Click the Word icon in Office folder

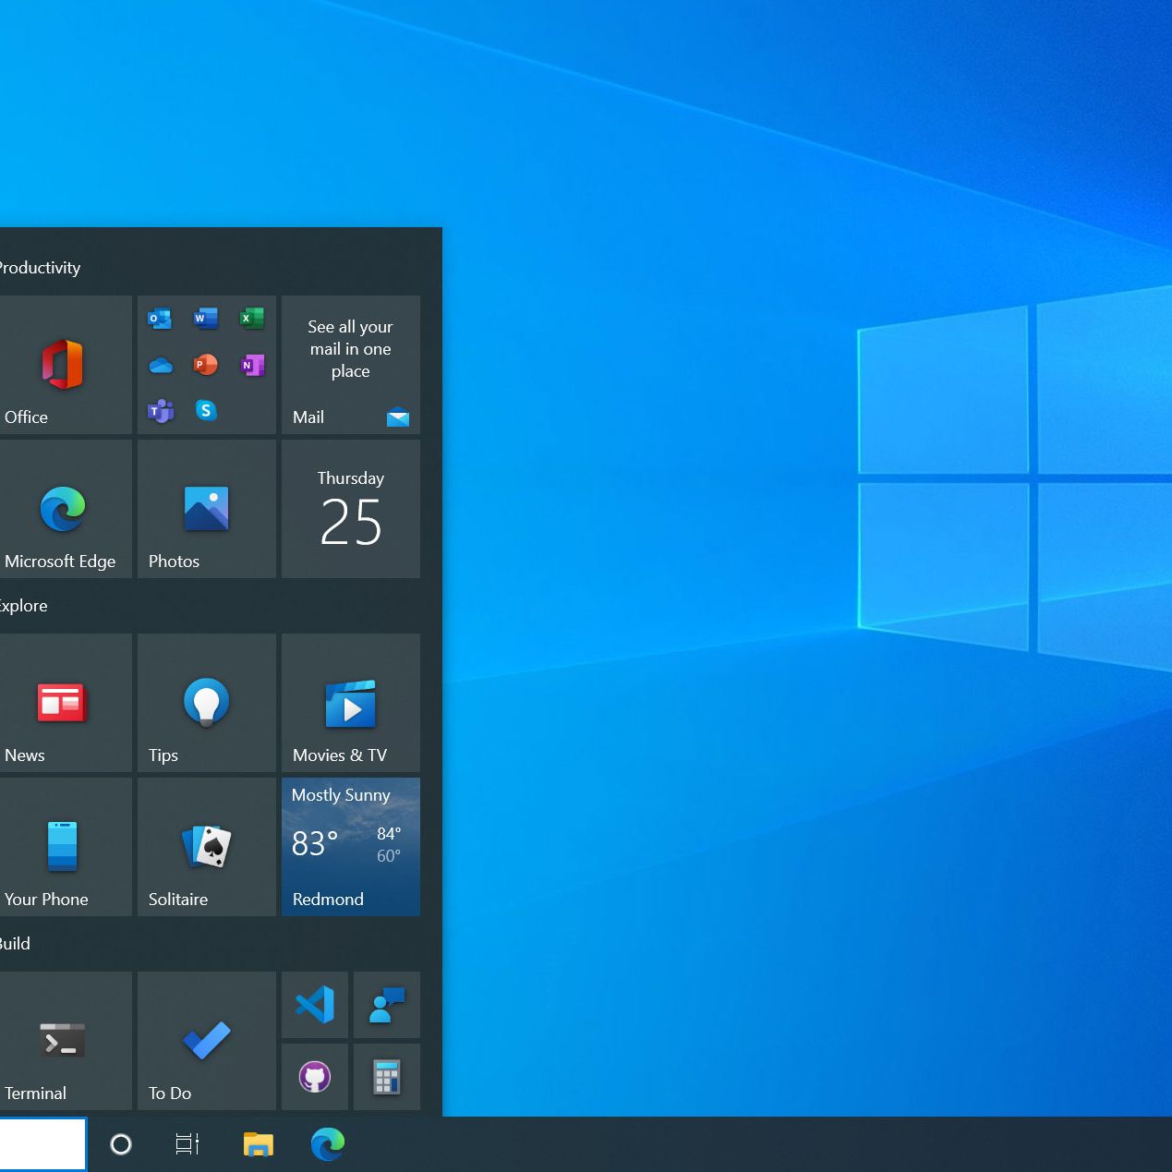[x=206, y=319]
